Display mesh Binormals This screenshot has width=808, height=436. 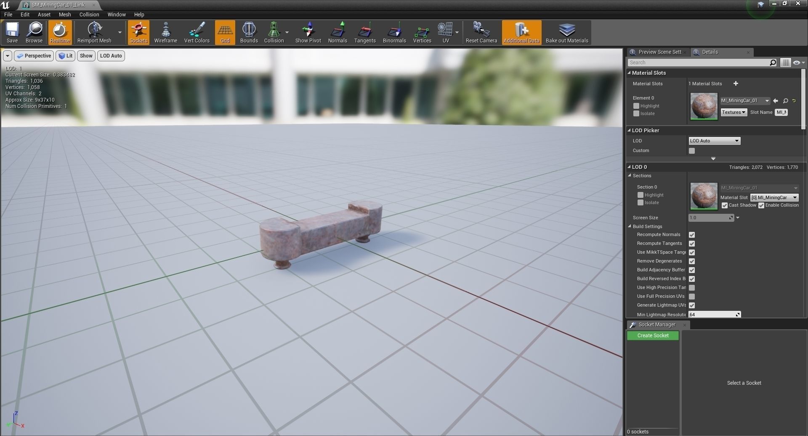[394, 32]
